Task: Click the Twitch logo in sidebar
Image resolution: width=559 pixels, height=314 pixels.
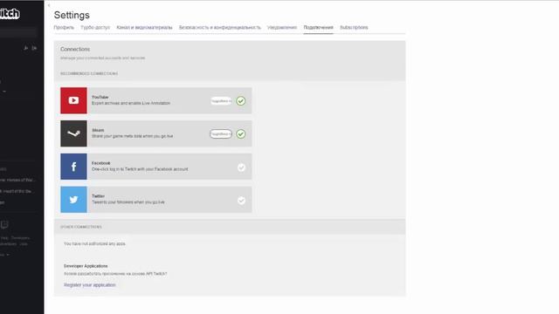Action: 10,14
